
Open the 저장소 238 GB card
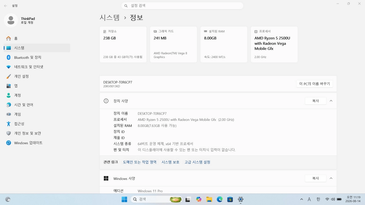123,45
